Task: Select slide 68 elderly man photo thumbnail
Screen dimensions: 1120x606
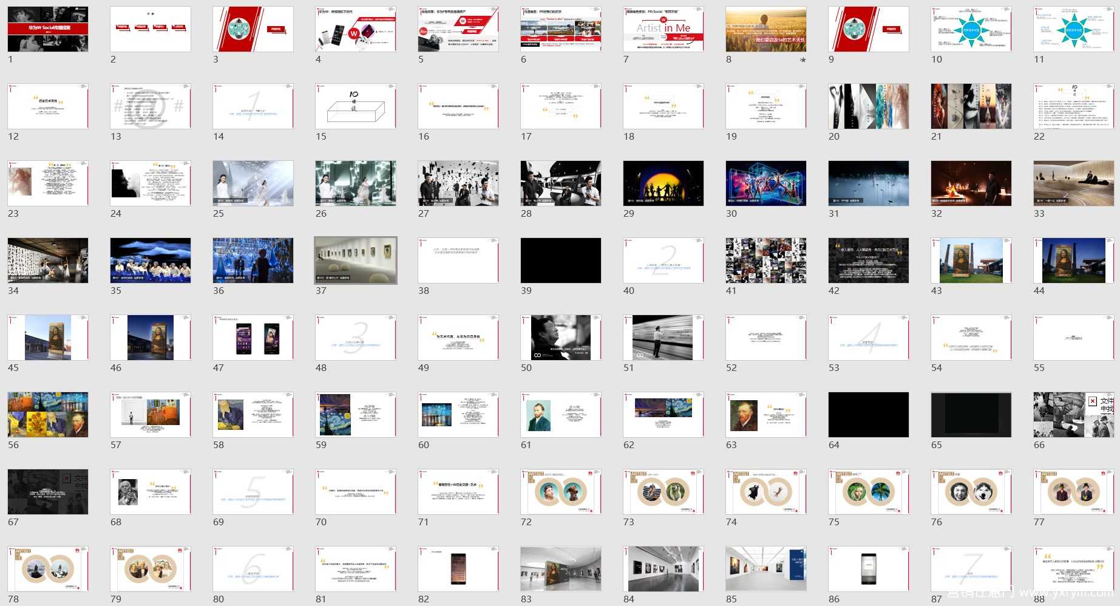Action: coord(151,492)
